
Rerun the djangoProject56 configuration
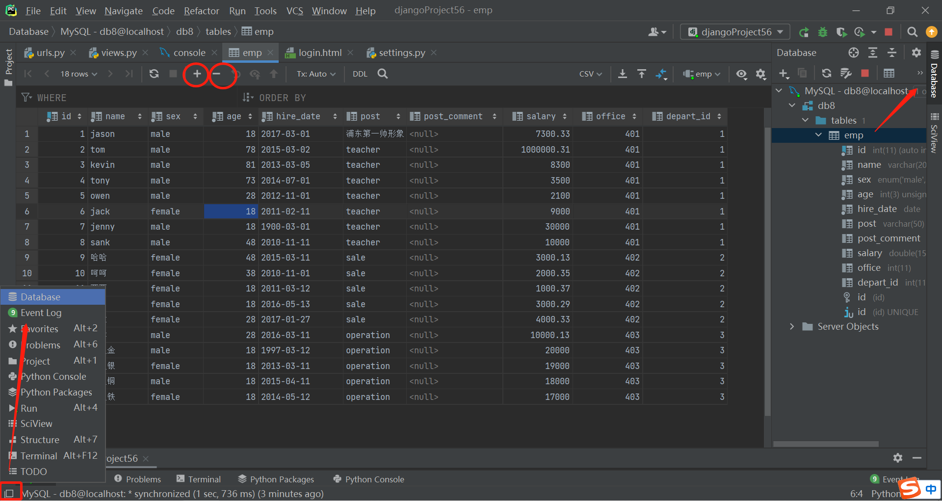804,32
